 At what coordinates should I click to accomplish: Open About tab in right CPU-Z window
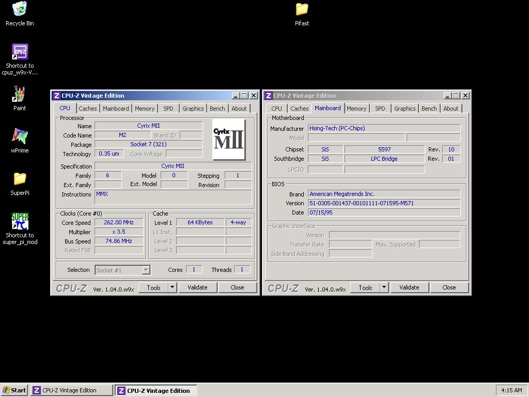coord(450,109)
